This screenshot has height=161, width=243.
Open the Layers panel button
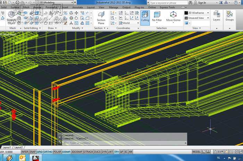click(x=217, y=16)
